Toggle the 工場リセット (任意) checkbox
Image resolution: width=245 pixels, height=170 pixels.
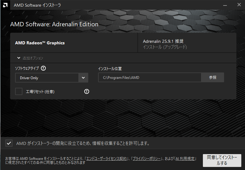[x=19, y=91]
